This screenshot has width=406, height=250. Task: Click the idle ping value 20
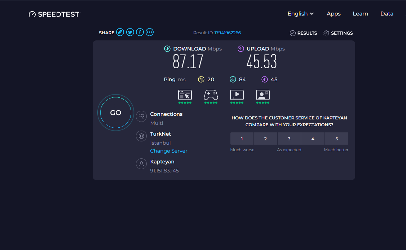(211, 79)
